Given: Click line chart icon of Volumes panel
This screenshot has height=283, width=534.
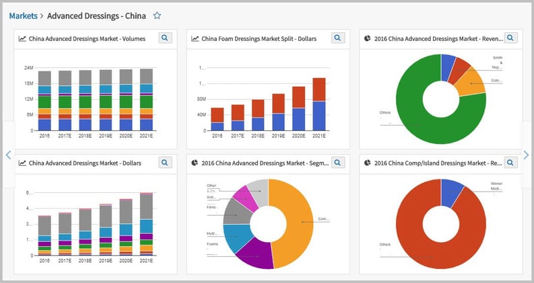Looking at the screenshot, I should pos(22,39).
